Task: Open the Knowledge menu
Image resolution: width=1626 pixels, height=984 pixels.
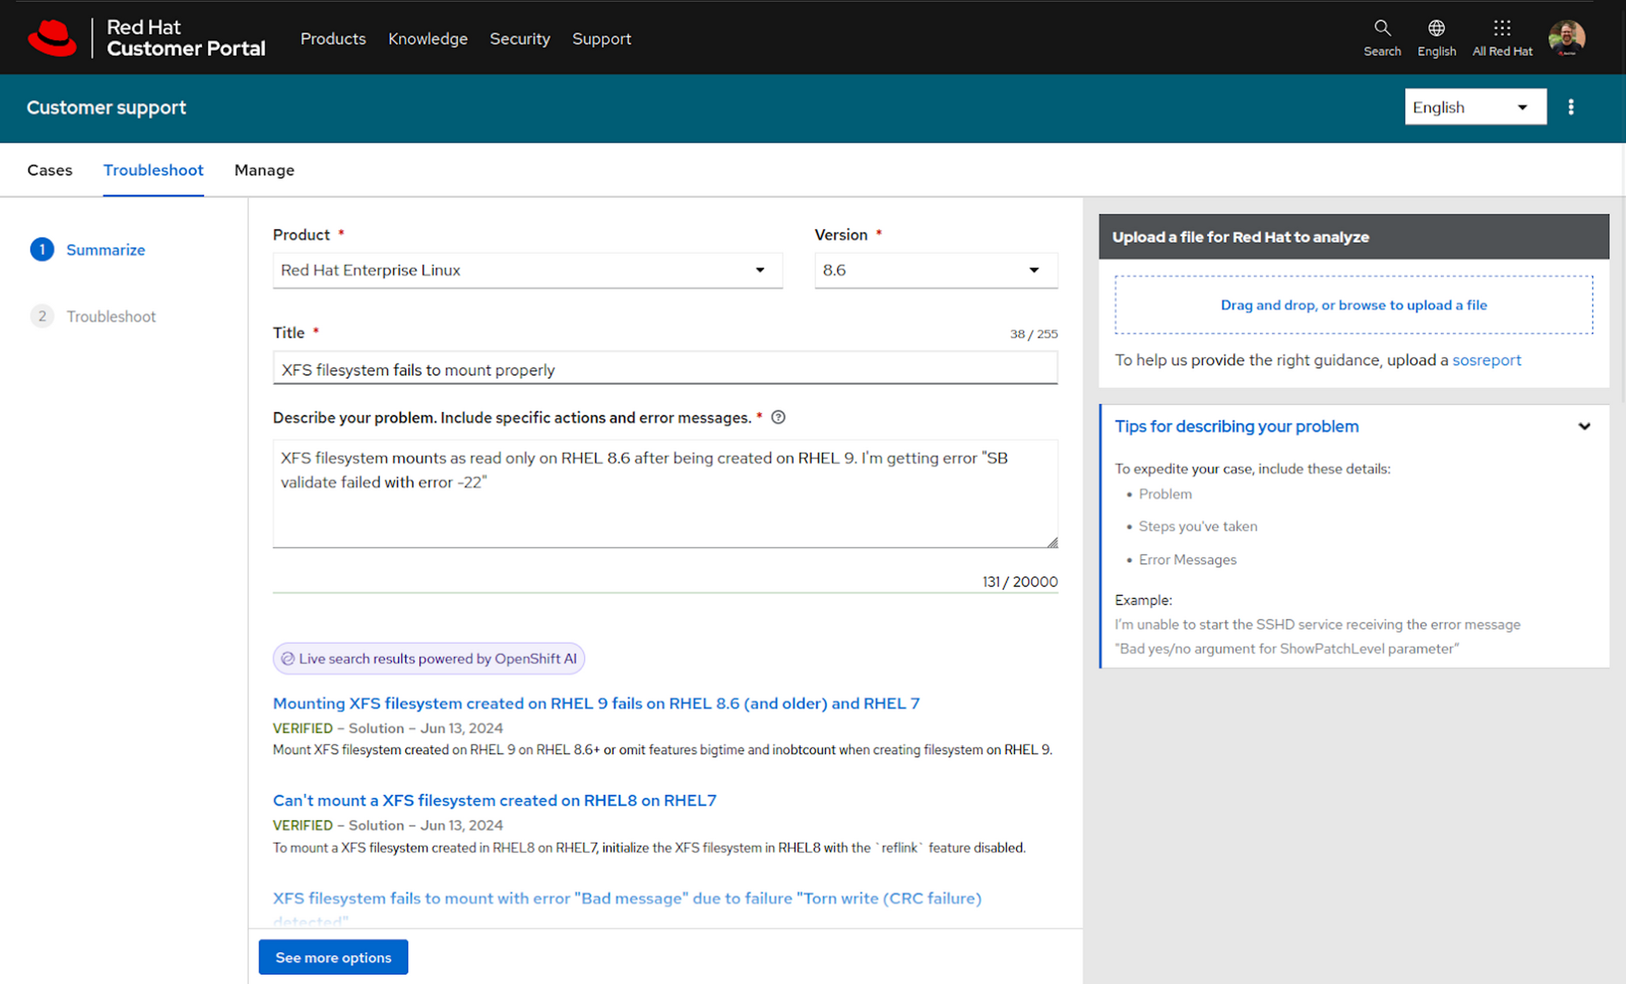Action: pyautogui.click(x=428, y=39)
